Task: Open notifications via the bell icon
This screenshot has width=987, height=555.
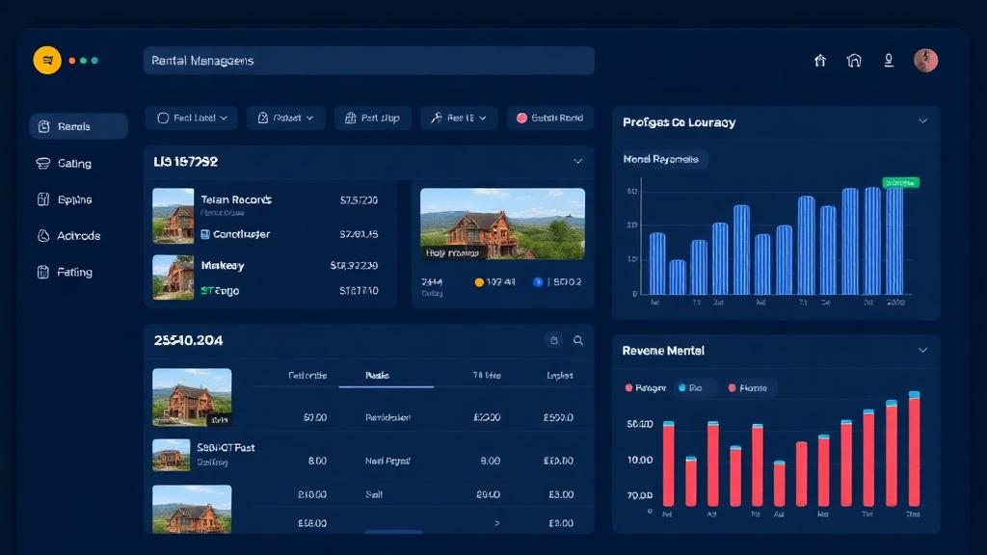Action: click(x=888, y=60)
